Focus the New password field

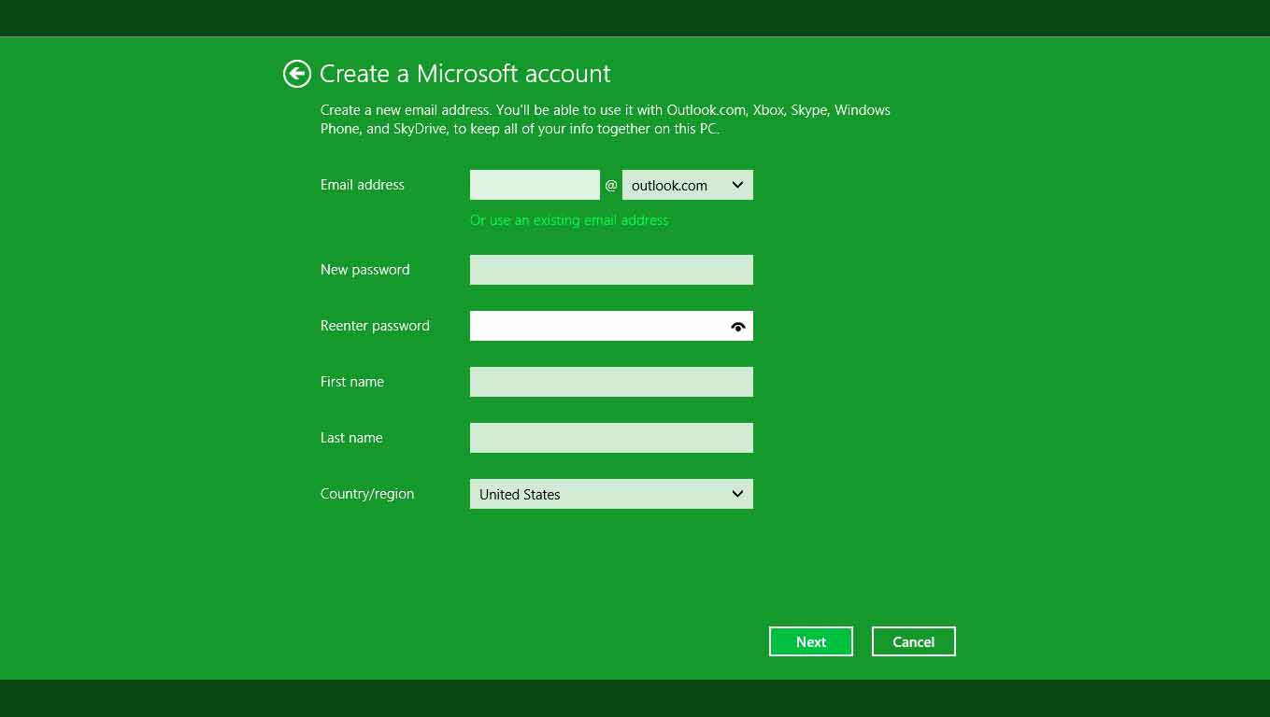tap(611, 270)
